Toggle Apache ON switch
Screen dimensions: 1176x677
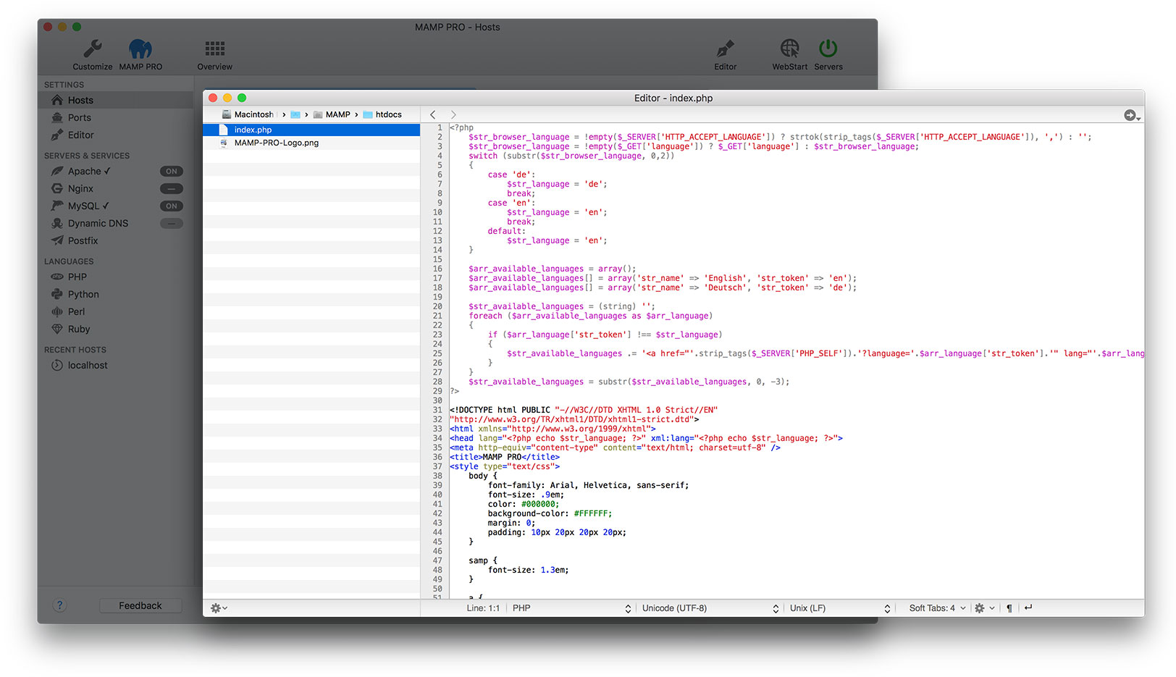(x=172, y=172)
